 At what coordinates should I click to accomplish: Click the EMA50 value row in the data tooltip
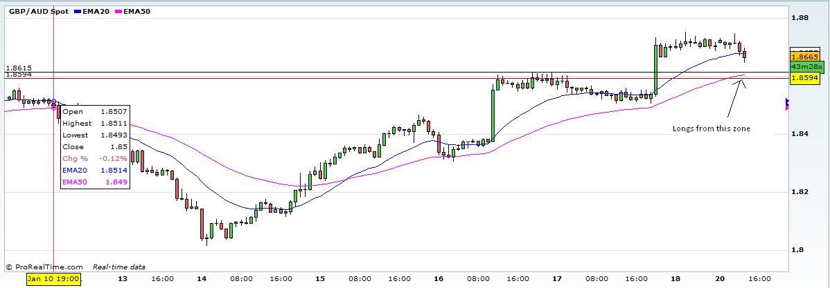[94, 182]
